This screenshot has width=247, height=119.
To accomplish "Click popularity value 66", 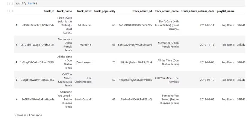I will pos(114,25).
